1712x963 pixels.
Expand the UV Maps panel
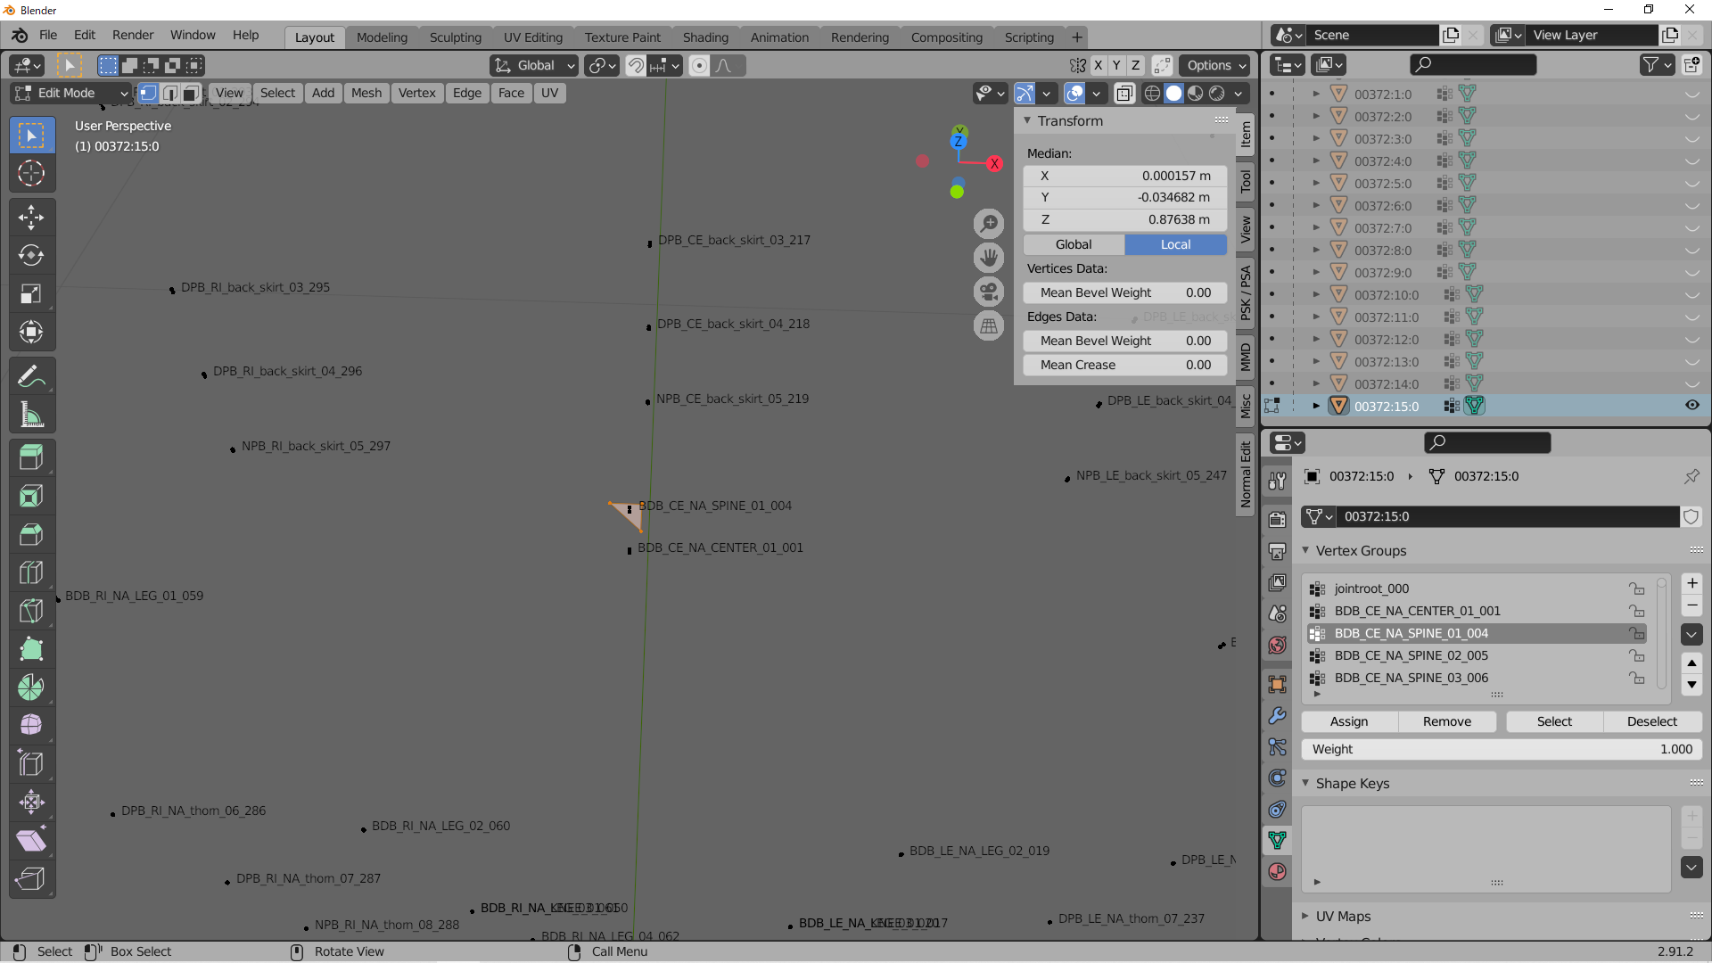click(1343, 916)
